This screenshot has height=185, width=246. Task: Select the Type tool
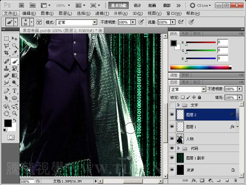pyautogui.click(x=15, y=91)
